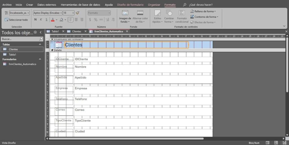Image resolution: width=289 pixels, height=145 pixels.
Task: Click the ¿Qué desea hacer? search box
Action: tap(201, 5)
